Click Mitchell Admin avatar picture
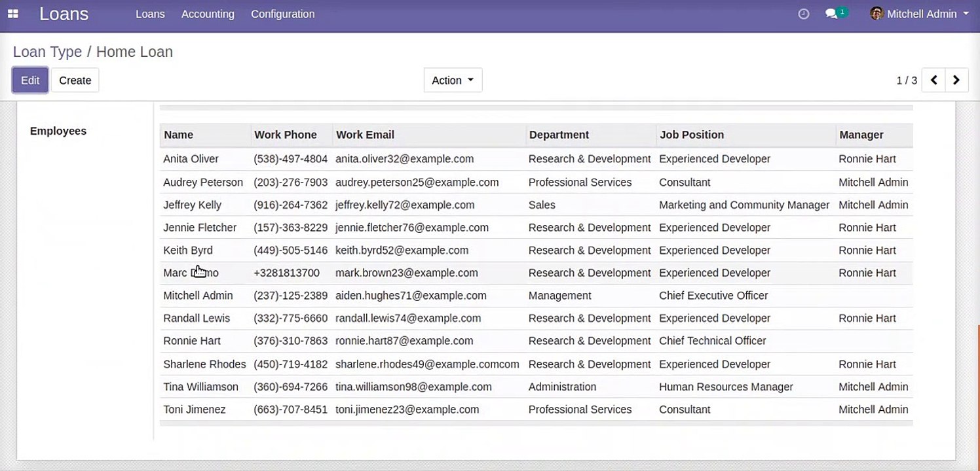Image resolution: width=980 pixels, height=471 pixels. pos(876,14)
